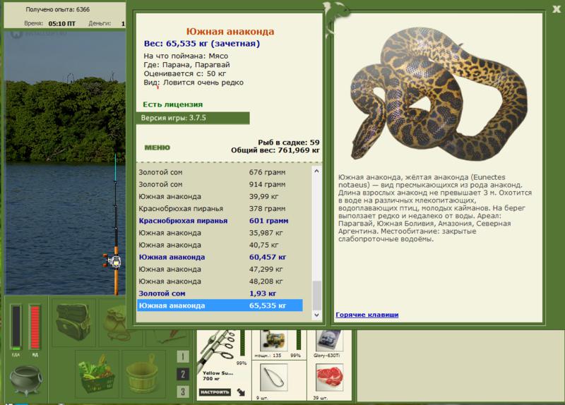565x405 pixels.
Task: Click the Южная анаконда title heading
Action: (x=230, y=32)
